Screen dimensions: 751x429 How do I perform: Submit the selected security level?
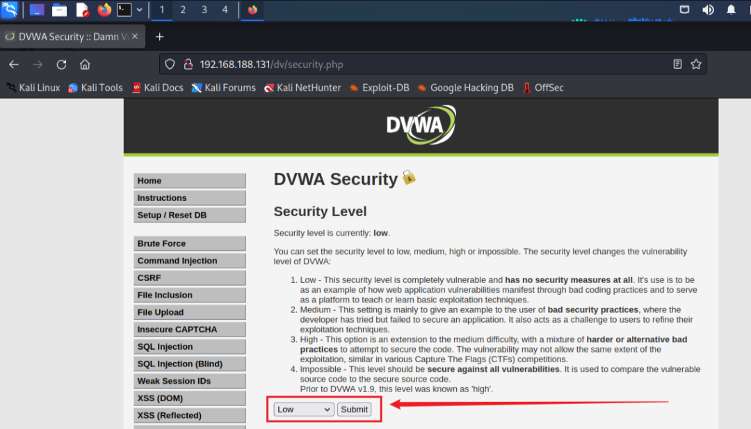coord(355,410)
